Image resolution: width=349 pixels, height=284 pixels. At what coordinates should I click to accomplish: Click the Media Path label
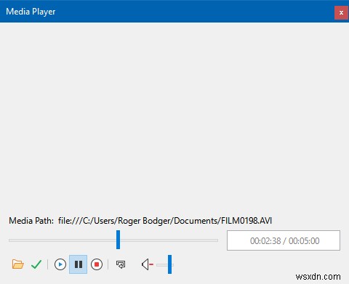(31, 221)
